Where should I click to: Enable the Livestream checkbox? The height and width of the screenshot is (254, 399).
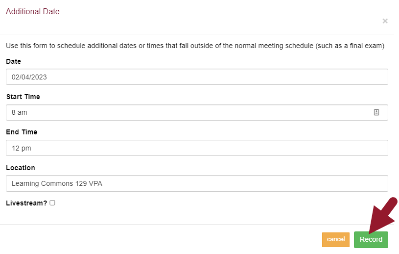point(52,203)
